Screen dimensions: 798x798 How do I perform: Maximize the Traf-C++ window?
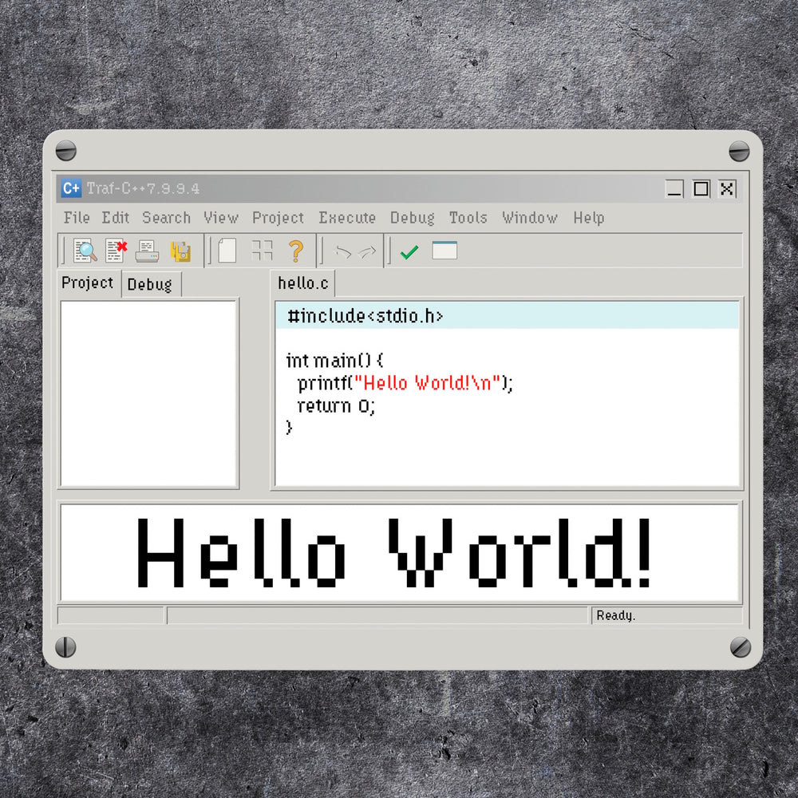(x=701, y=189)
